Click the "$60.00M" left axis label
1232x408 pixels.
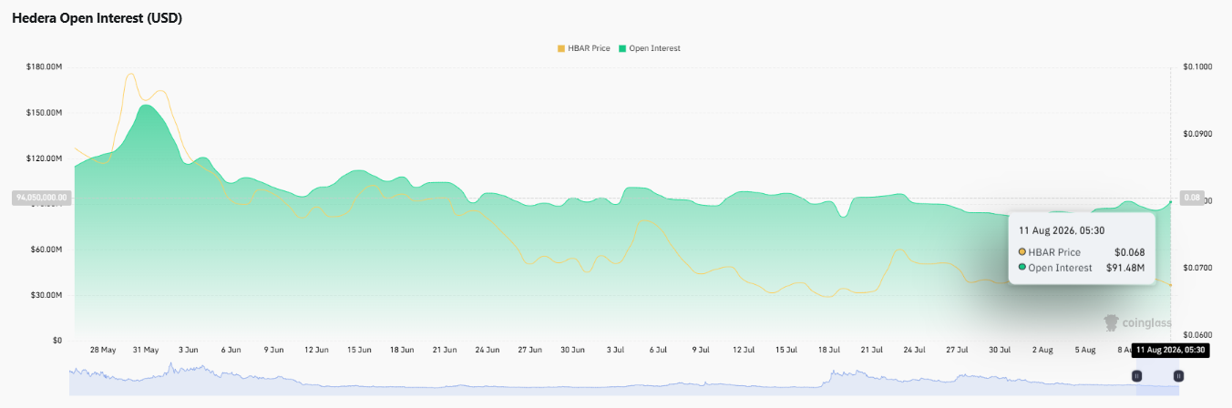click(x=45, y=250)
